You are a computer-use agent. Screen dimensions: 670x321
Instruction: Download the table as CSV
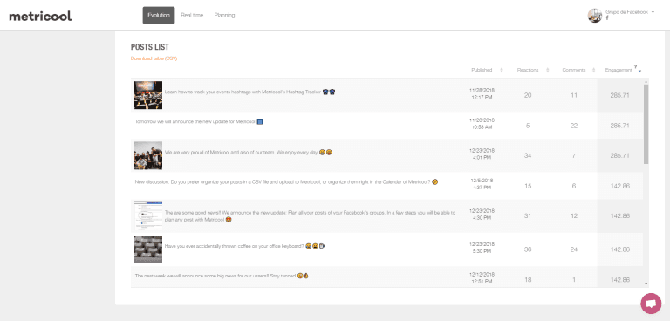[154, 58]
